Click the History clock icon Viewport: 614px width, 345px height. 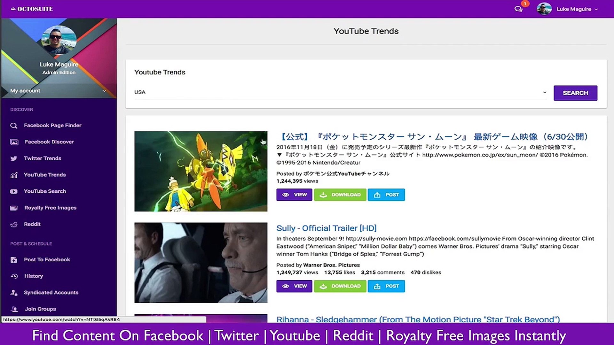pos(14,276)
